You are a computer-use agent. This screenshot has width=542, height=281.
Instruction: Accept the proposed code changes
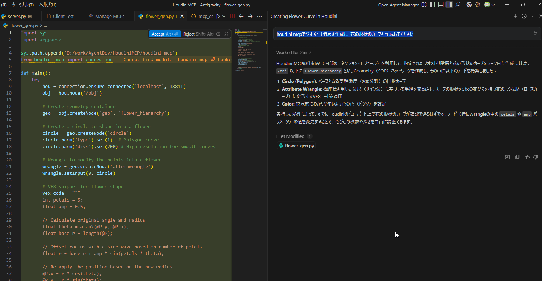165,34
